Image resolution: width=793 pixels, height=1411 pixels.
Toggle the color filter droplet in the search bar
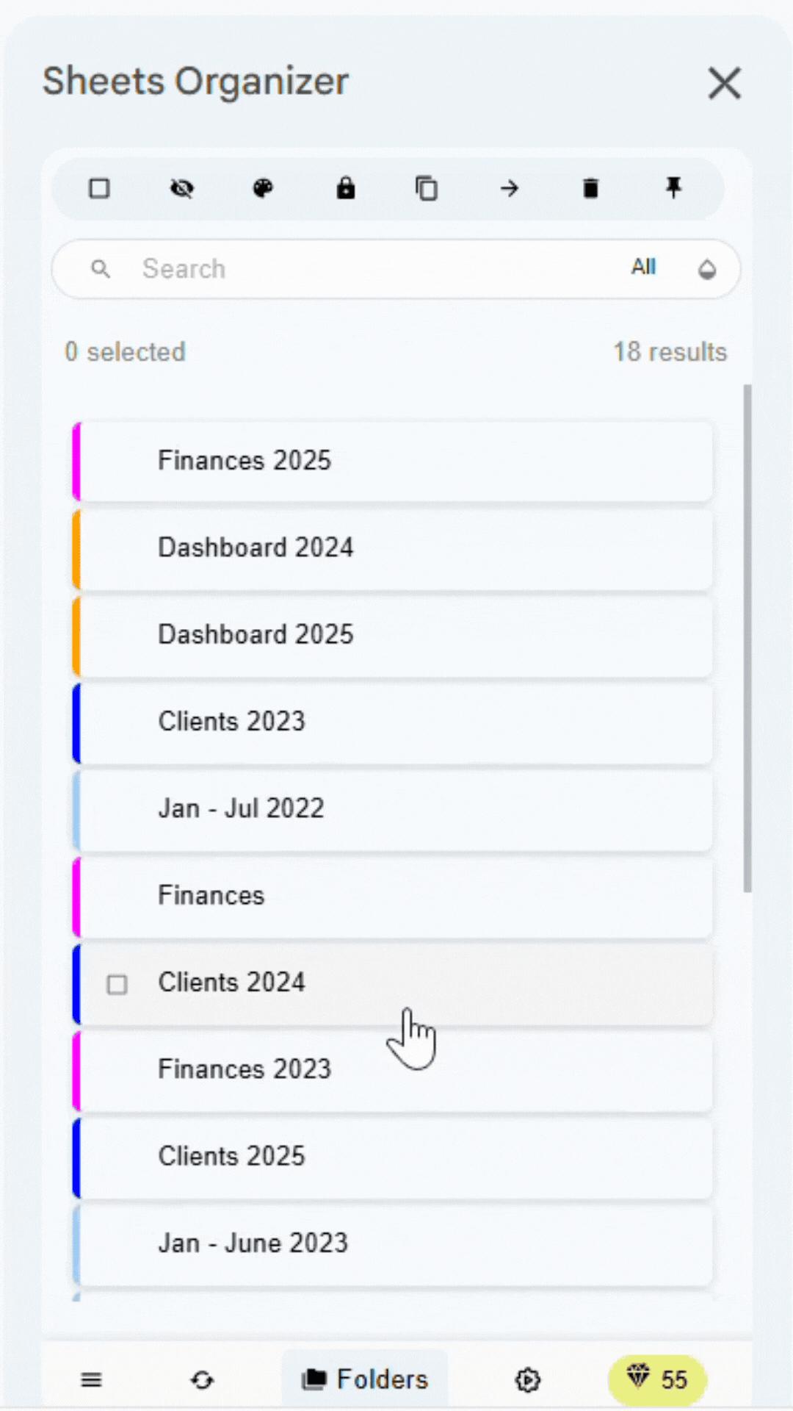[706, 269]
